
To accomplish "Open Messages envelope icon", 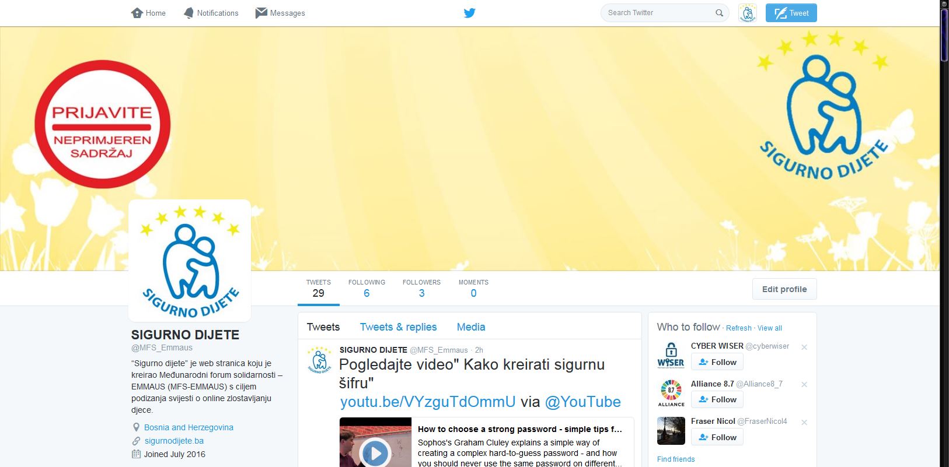I will (261, 13).
